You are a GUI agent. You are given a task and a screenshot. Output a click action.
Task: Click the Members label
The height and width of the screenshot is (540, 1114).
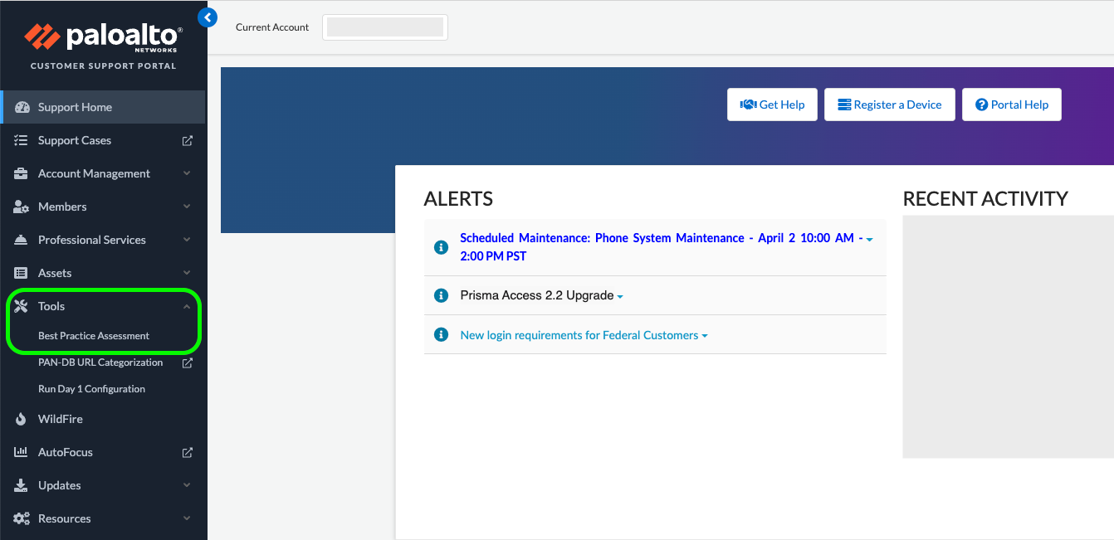click(x=62, y=207)
